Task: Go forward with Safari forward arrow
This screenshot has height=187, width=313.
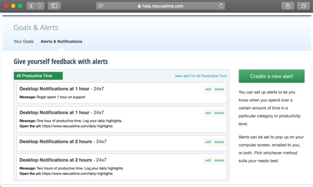Action: tap(40, 6)
